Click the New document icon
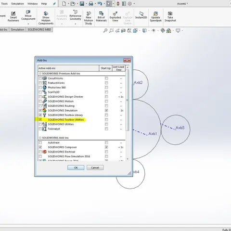This screenshot has width=231, height=231. pos(64,3)
